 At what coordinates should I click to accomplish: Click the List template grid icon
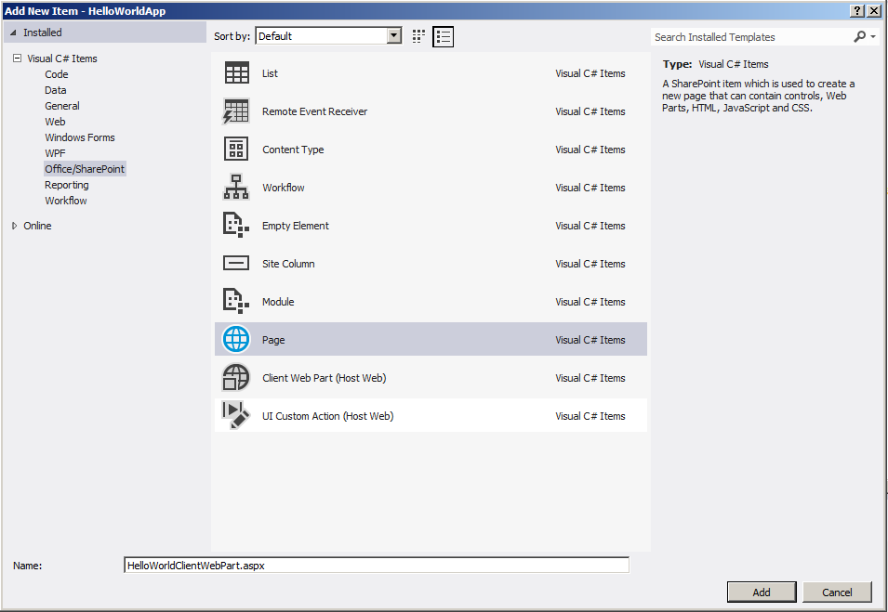[237, 73]
